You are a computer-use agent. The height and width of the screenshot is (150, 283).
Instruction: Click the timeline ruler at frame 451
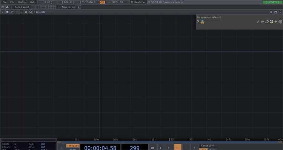pos(229,139)
